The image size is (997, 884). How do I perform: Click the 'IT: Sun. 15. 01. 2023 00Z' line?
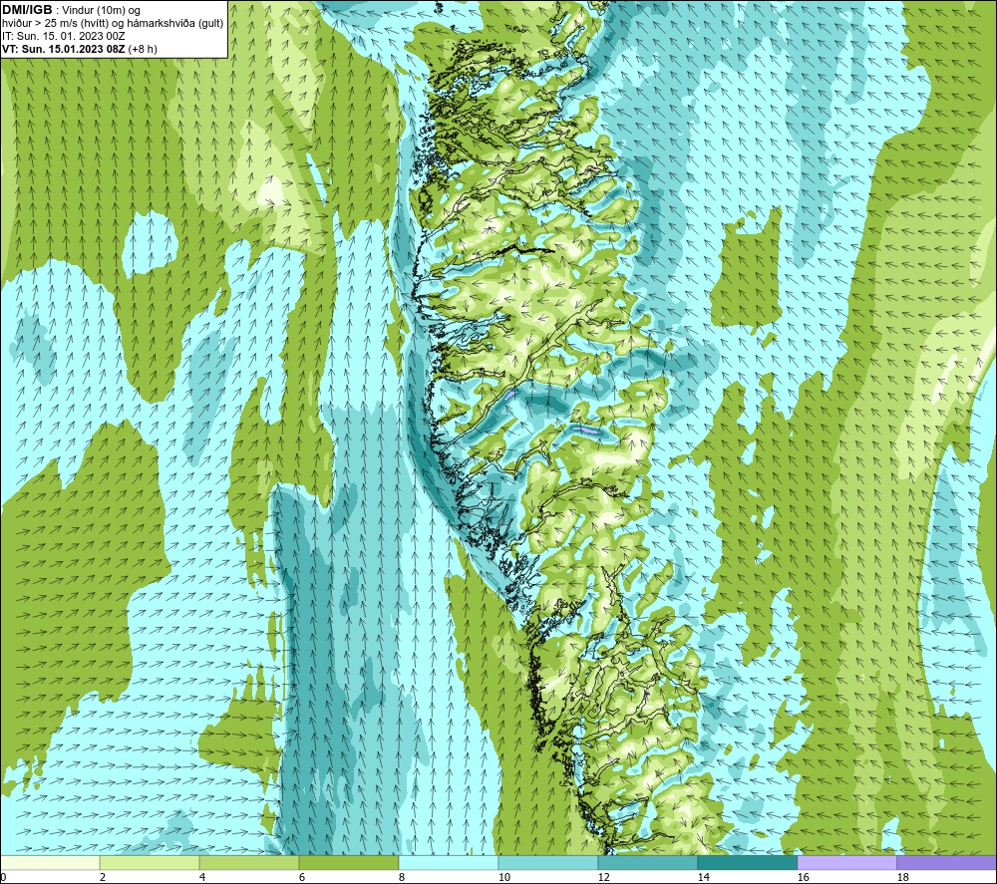point(64,36)
